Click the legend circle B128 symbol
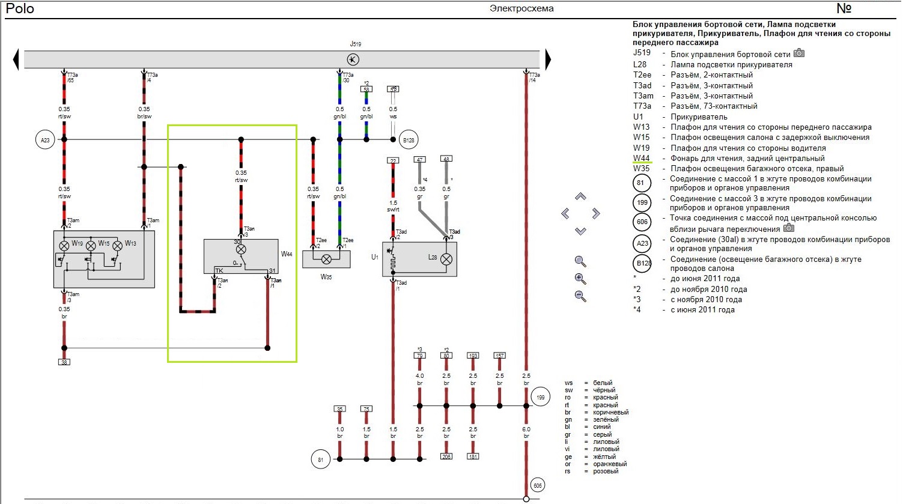This screenshot has height=504, width=903. pyautogui.click(x=643, y=263)
